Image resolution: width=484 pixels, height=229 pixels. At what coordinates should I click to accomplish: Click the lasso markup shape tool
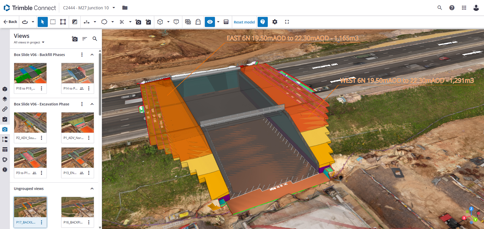coord(104,22)
